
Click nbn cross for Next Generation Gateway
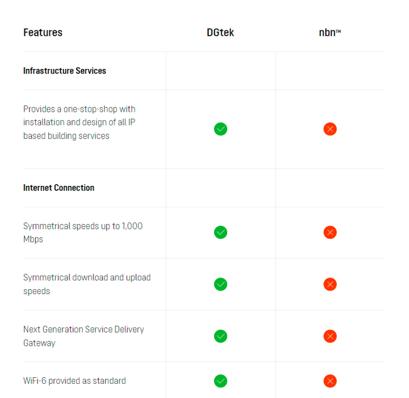pyautogui.click(x=330, y=336)
